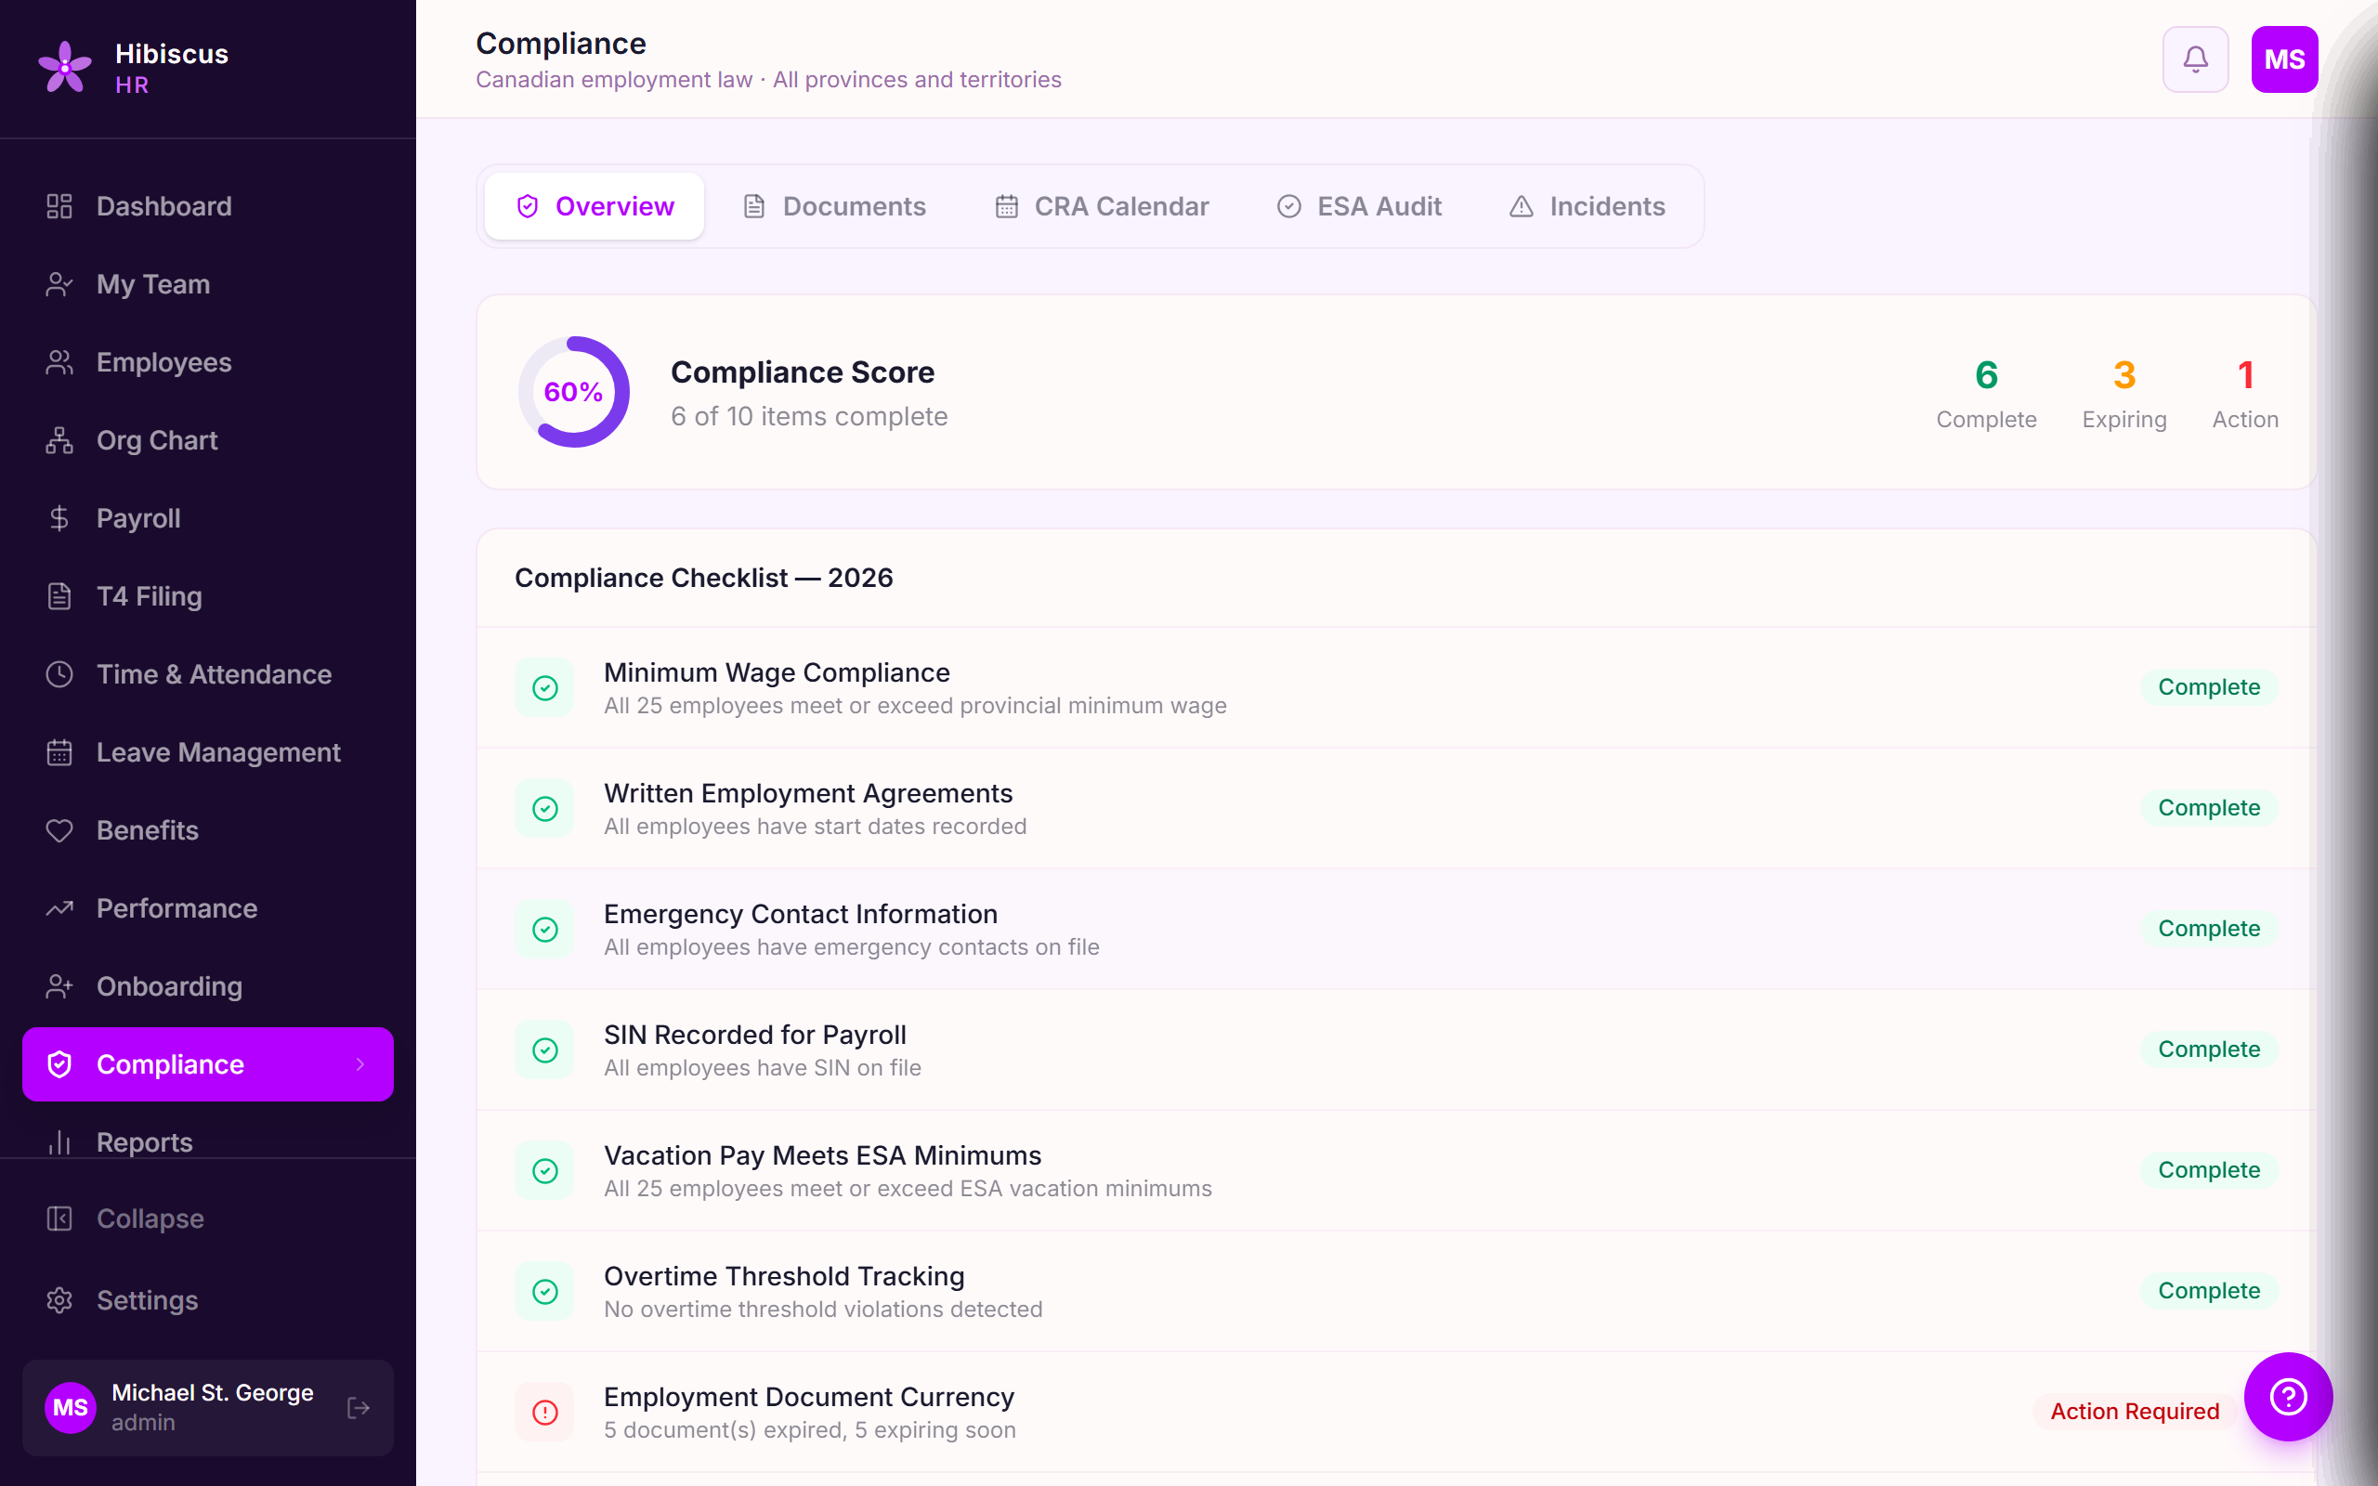This screenshot has width=2378, height=1486.
Task: Open Settings via the gear icon
Action: 59,1300
